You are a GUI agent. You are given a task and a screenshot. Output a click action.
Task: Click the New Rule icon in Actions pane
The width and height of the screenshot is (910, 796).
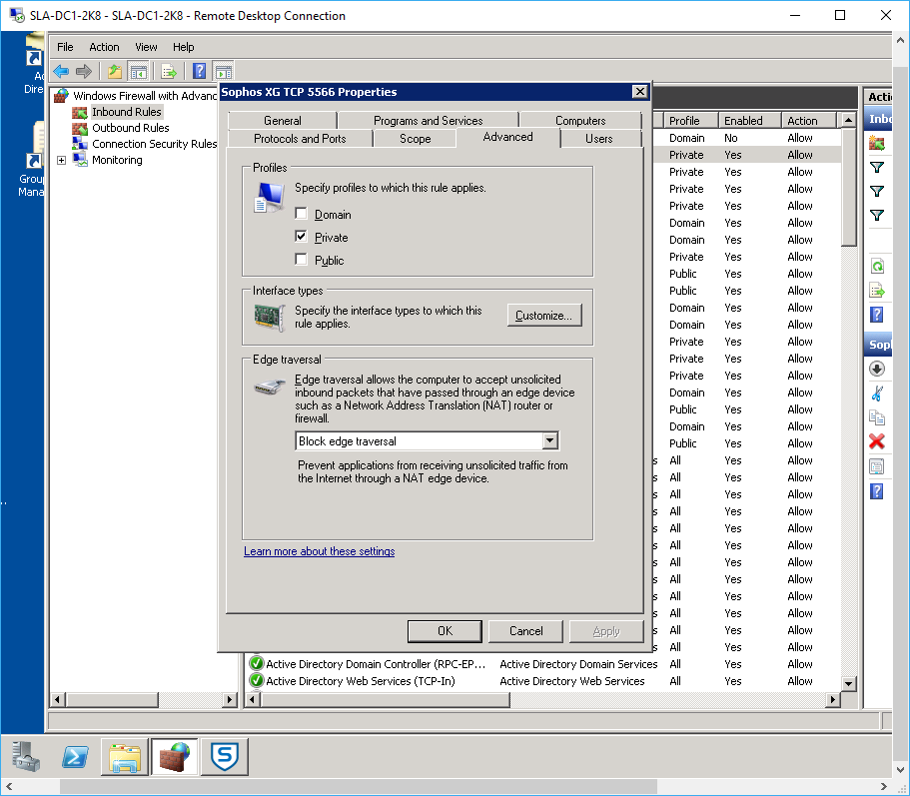(x=877, y=143)
